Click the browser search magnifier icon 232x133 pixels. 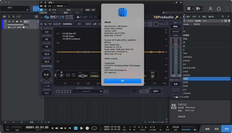point(223,16)
